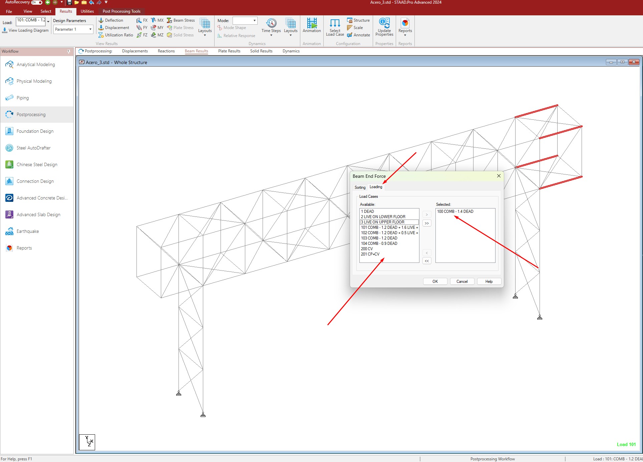
Task: Open the Utilities ribbon tab
Action: tap(87, 11)
